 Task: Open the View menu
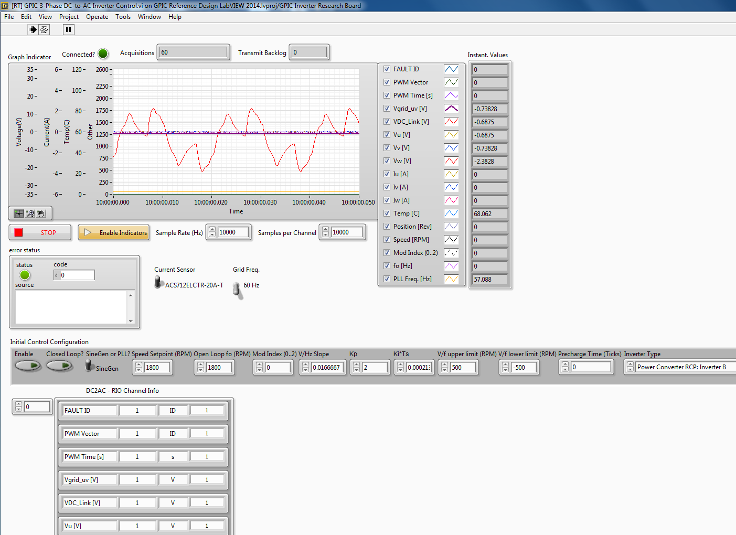pos(45,17)
